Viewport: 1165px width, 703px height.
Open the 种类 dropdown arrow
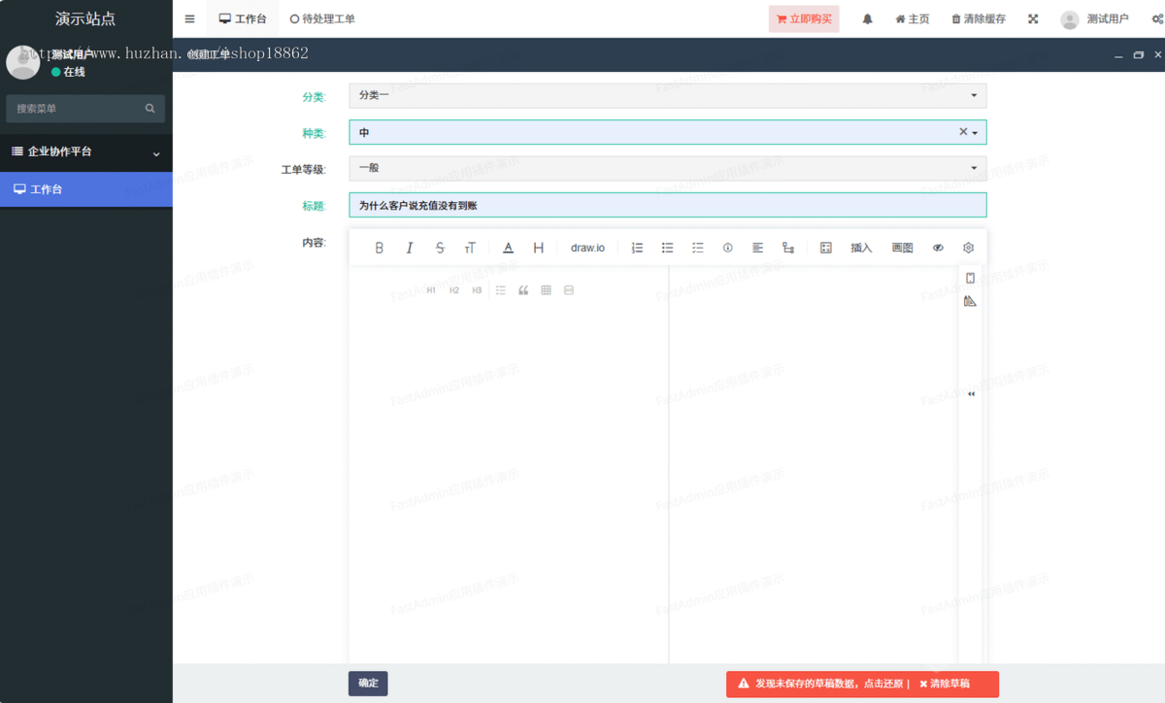pos(974,133)
